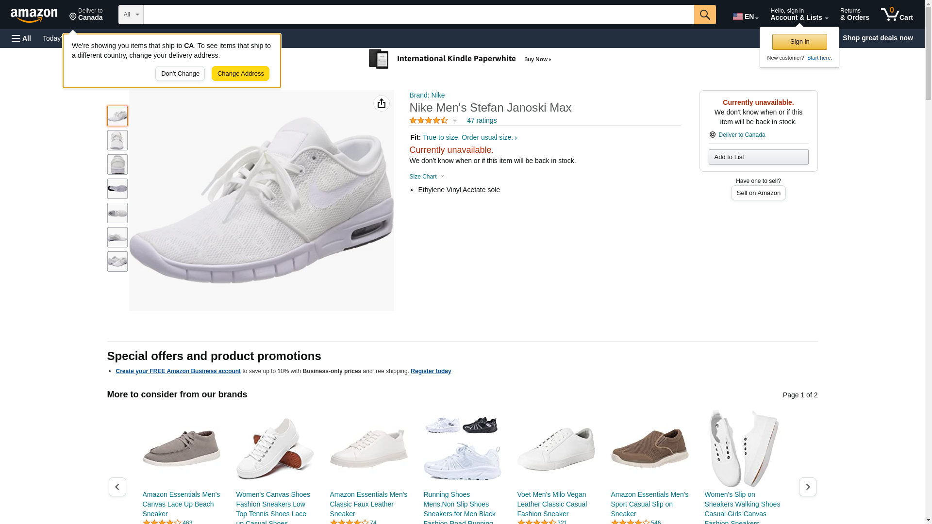
Task: Click the Don't Change button
Action: click(x=180, y=74)
